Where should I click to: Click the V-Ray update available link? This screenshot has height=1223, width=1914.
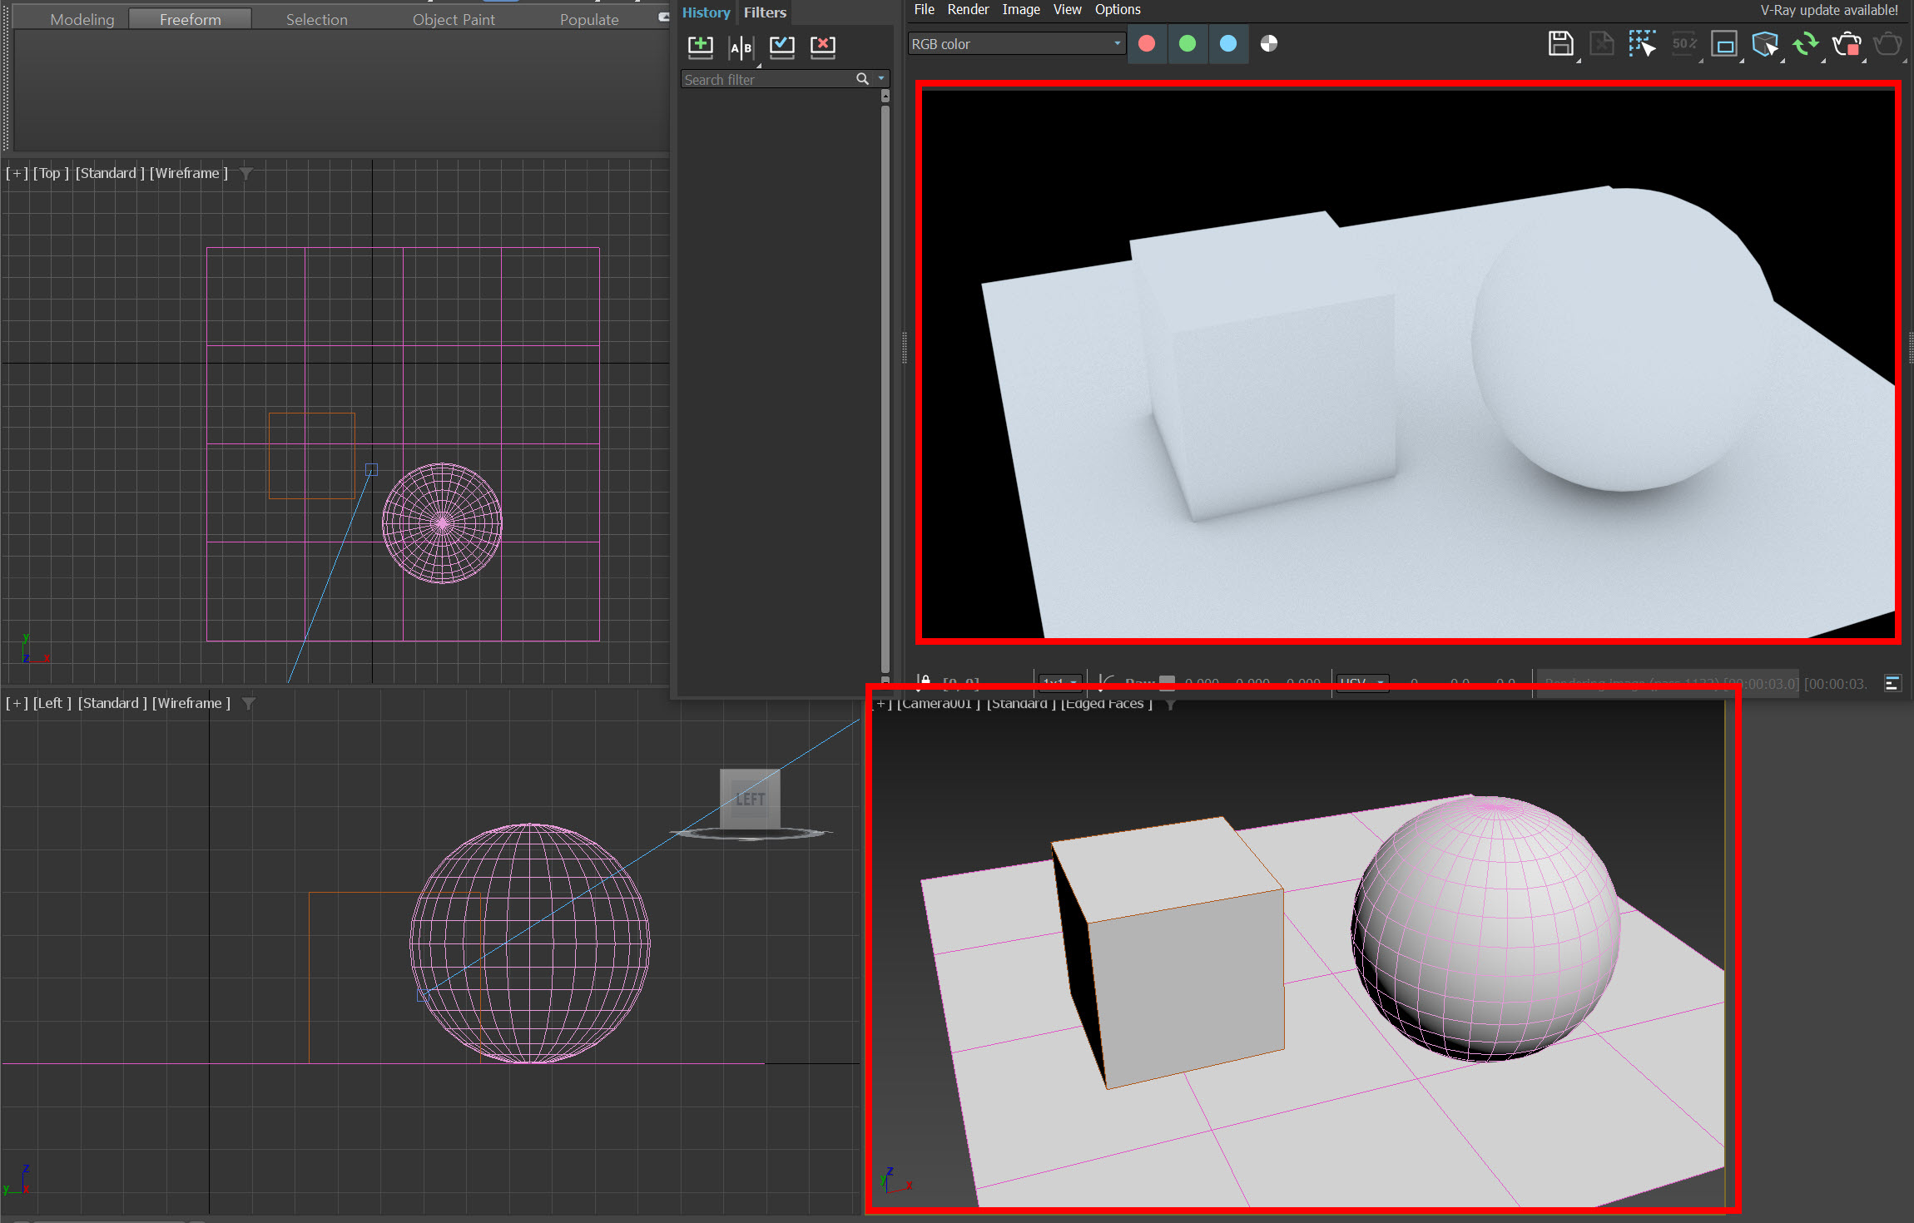[x=1828, y=10]
